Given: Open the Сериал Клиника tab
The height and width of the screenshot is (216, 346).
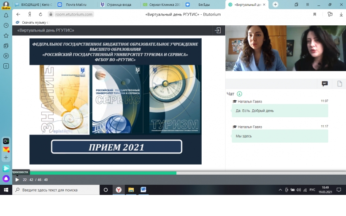Looking at the screenshot, I should (x=162, y=5).
